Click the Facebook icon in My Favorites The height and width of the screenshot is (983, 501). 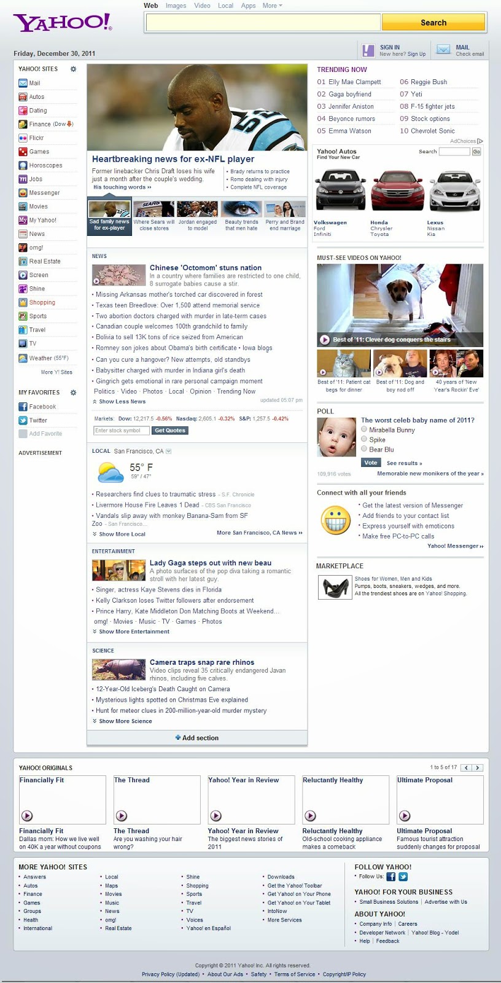click(23, 406)
